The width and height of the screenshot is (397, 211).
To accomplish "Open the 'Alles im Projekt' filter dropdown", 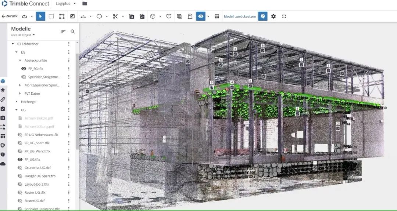I will click(23, 35).
